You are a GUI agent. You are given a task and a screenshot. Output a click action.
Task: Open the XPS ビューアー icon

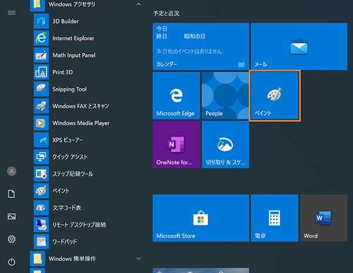coord(41,140)
